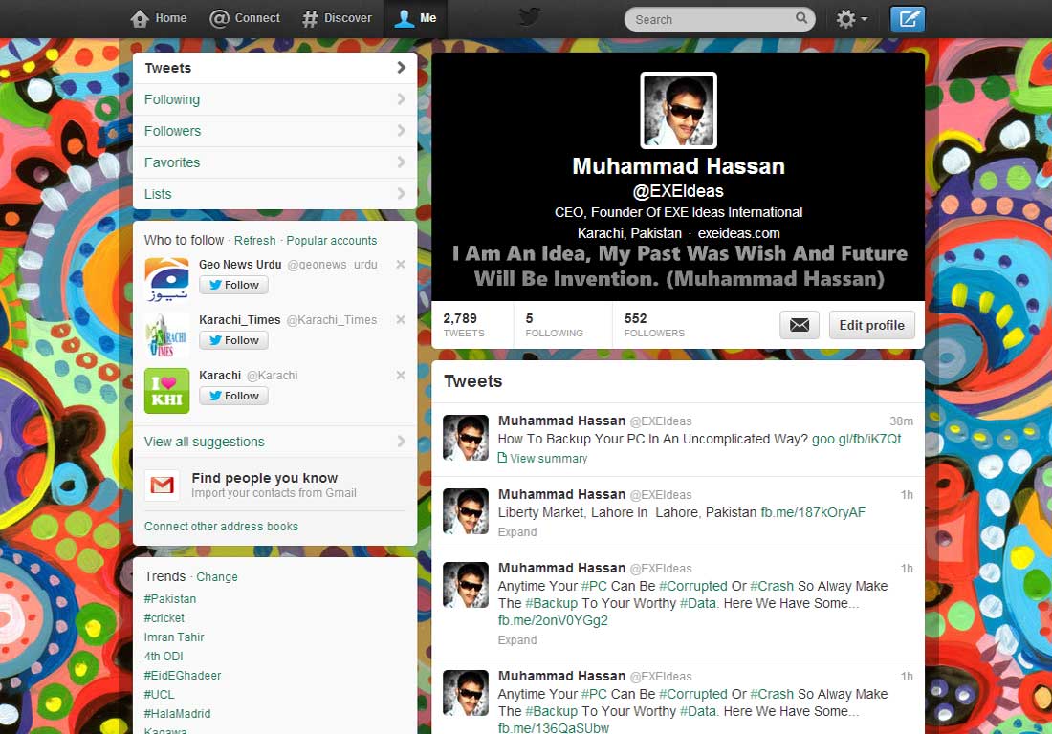1052x734 pixels.
Task: Open the #UCL trend
Action: point(159,695)
